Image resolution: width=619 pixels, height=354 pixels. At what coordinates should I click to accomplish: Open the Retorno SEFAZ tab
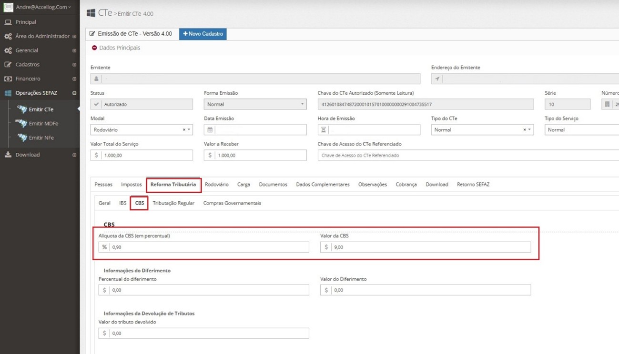pyautogui.click(x=473, y=185)
